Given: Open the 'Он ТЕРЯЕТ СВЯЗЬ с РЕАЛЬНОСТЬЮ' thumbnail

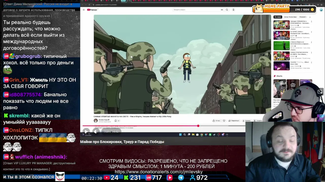Looking at the screenshot, I should (281, 35).
